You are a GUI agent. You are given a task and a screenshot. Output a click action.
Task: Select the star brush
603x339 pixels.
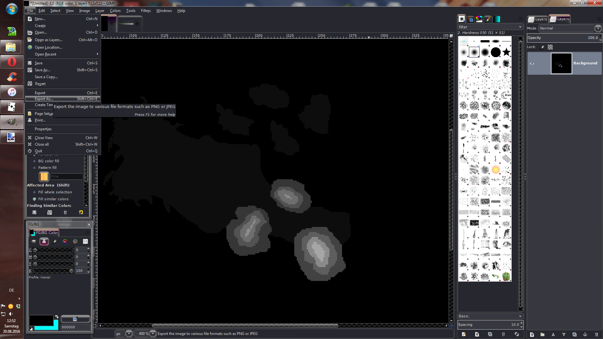(506, 52)
